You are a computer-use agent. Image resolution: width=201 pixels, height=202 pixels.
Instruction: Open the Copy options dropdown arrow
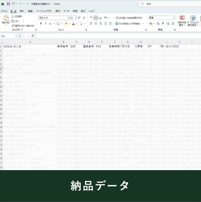[23, 21]
